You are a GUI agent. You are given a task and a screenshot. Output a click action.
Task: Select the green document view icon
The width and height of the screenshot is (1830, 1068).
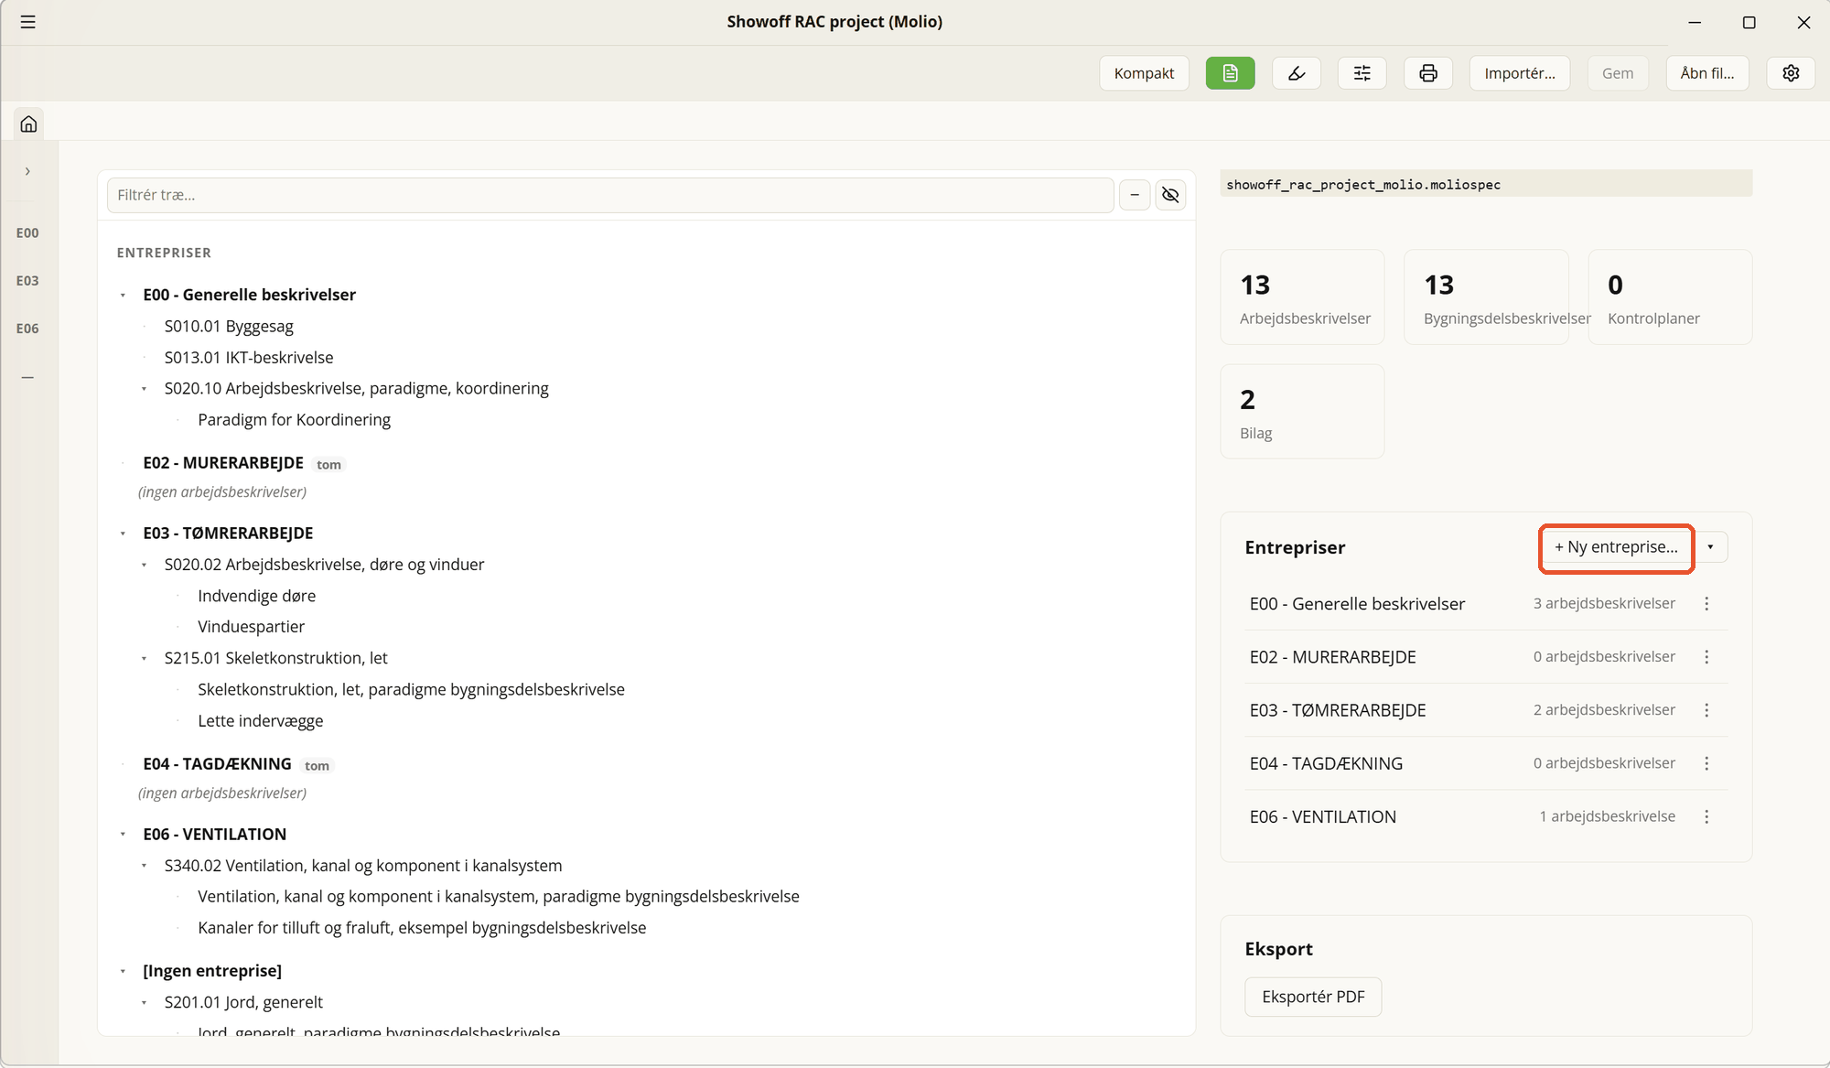(x=1230, y=73)
